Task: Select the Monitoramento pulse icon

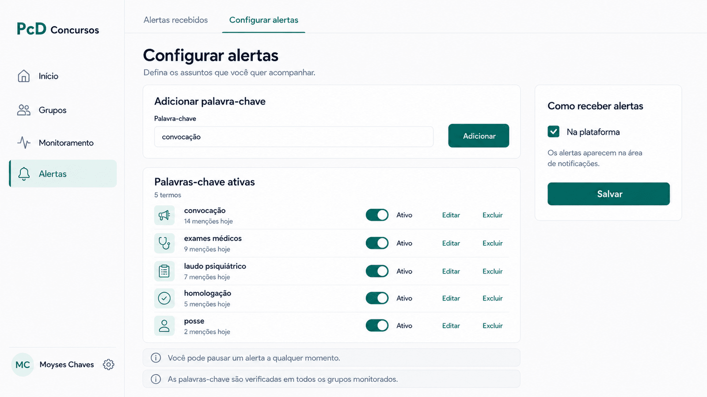Action: coord(24,142)
